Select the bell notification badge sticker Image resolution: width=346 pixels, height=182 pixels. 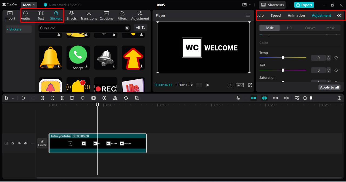[78, 85]
